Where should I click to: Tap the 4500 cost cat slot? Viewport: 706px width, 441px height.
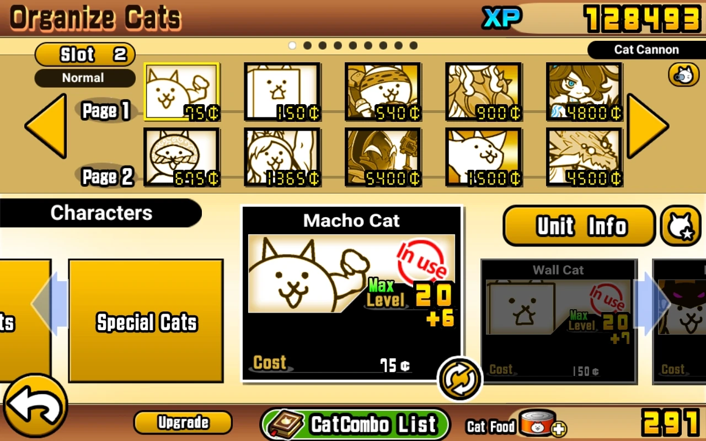584,157
